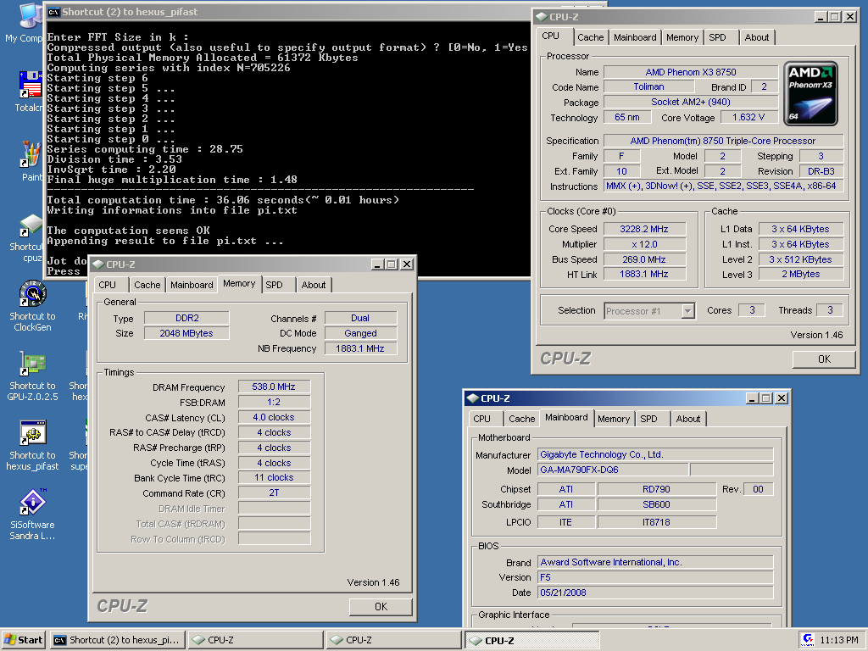This screenshot has height=651, width=868.
Task: Click the Bank Cycle Time 11 clocks value
Action: (x=274, y=478)
